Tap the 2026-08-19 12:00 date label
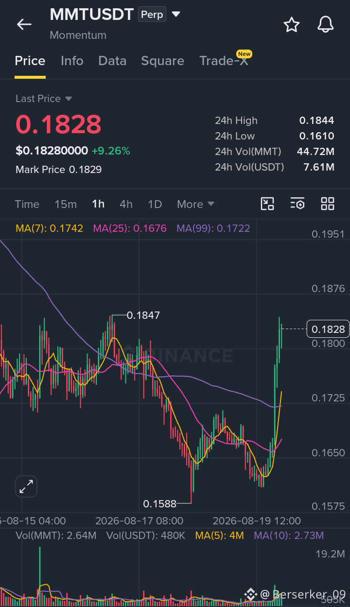Viewport: 350px width, 607px height. click(257, 521)
